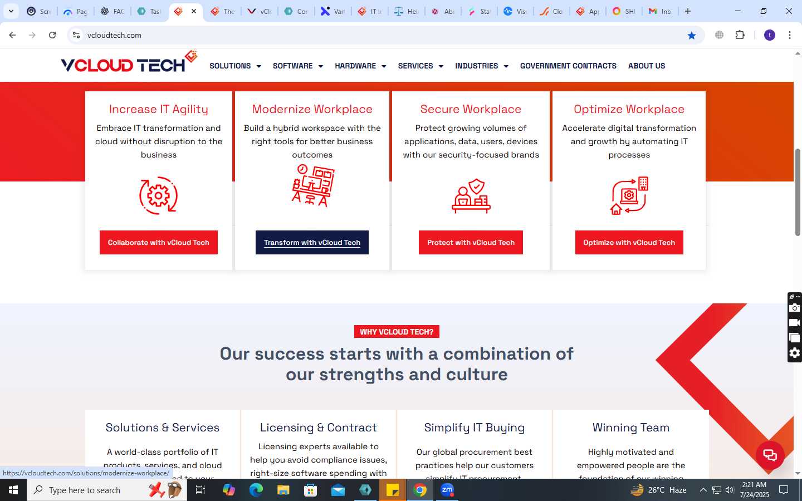Open the live chat bubble
Image resolution: width=802 pixels, height=501 pixels.
click(770, 455)
